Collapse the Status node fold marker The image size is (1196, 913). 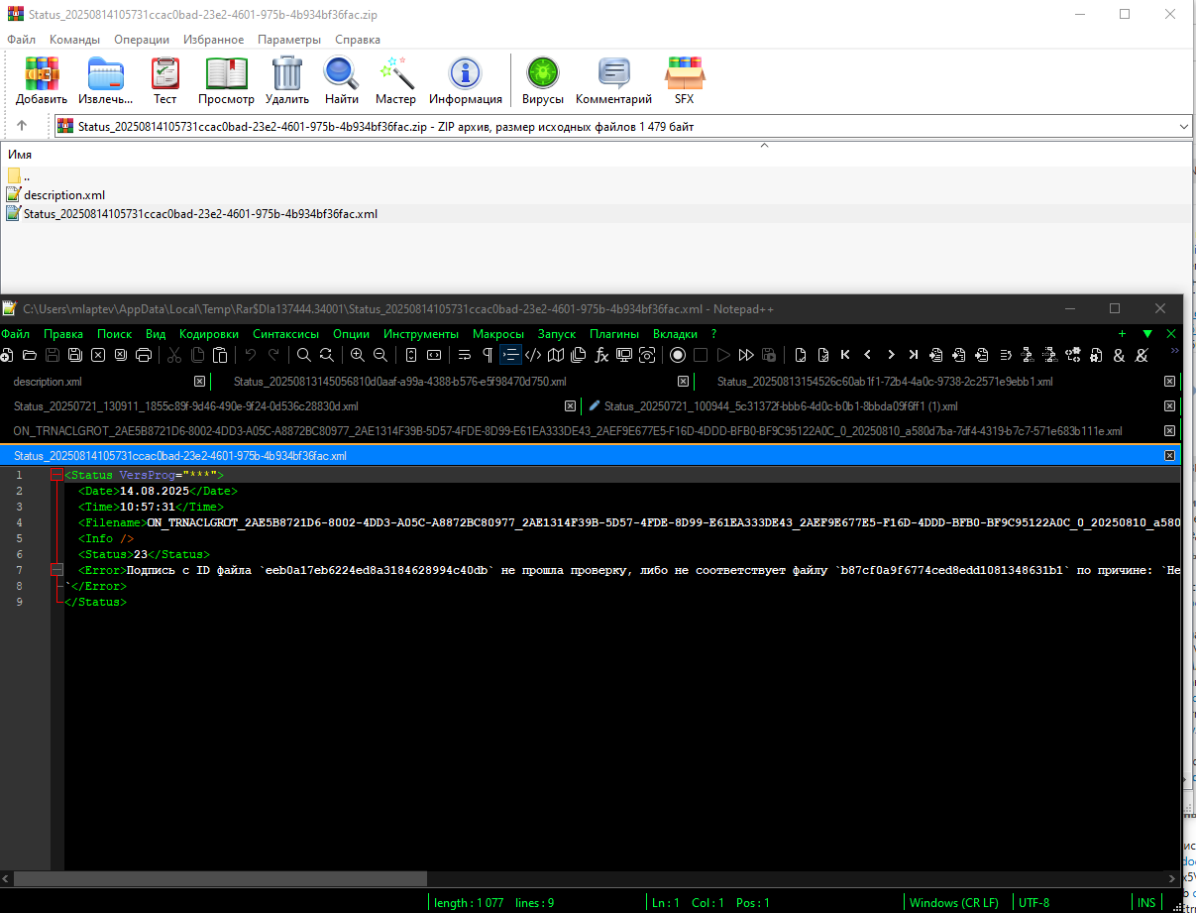pos(56,476)
